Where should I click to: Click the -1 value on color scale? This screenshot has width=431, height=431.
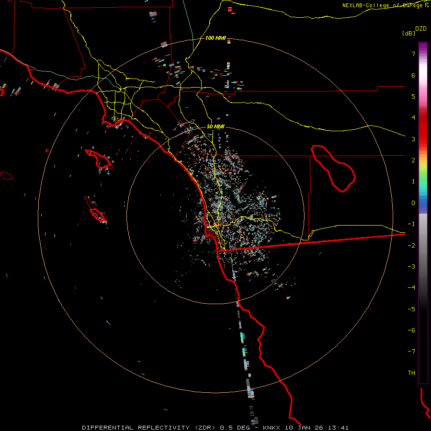(x=411, y=224)
